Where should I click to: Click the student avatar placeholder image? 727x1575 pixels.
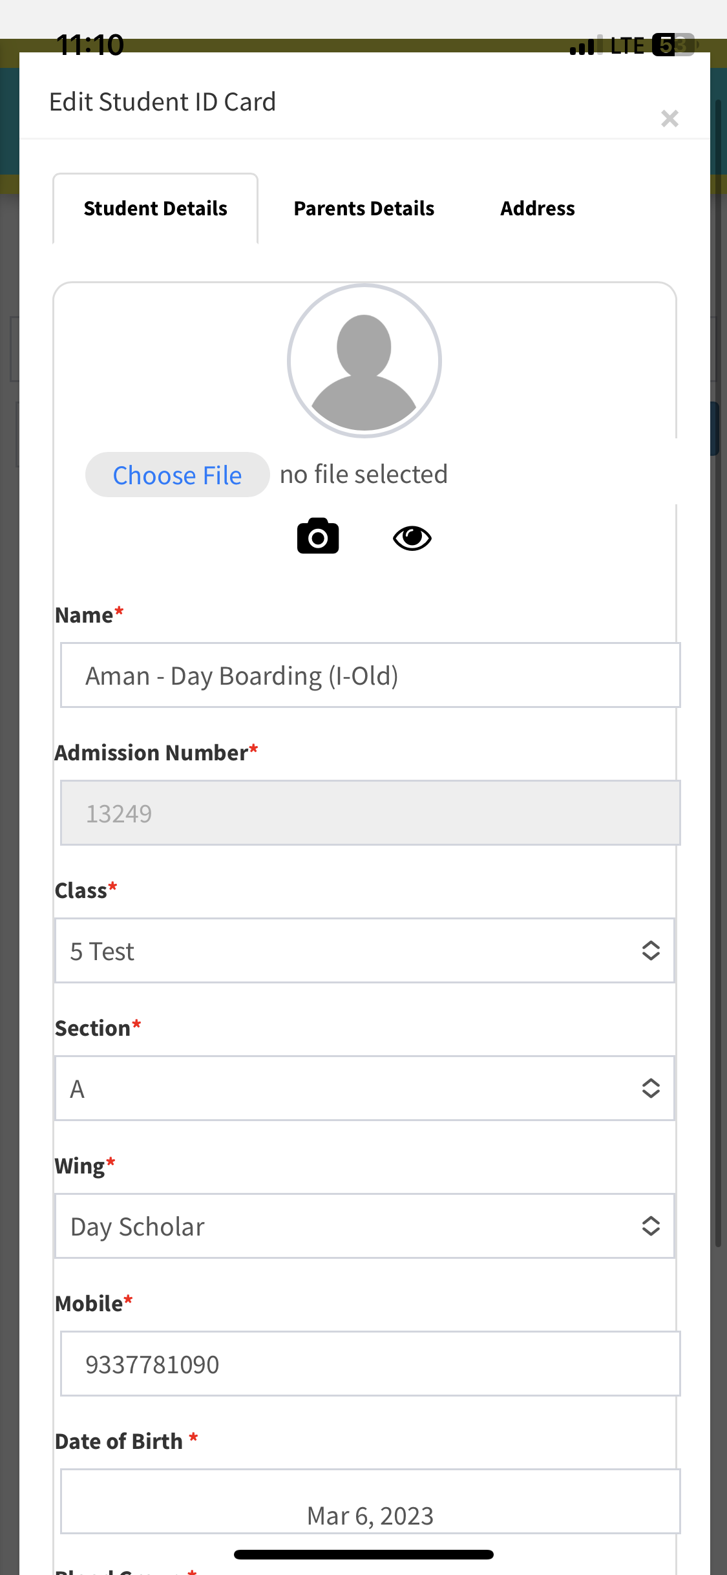tap(364, 361)
